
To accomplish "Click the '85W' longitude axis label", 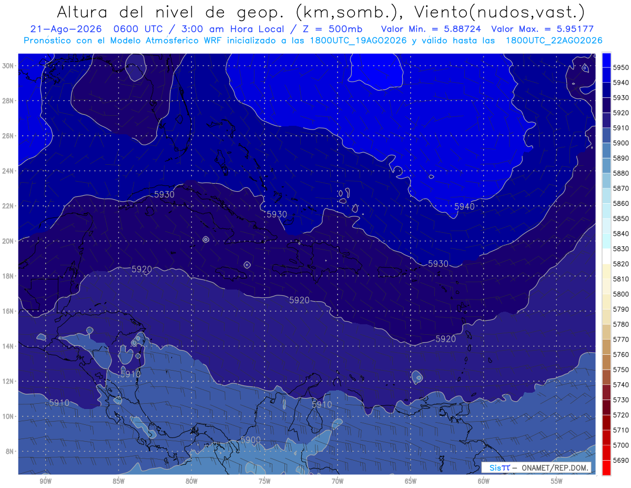I will [119, 482].
